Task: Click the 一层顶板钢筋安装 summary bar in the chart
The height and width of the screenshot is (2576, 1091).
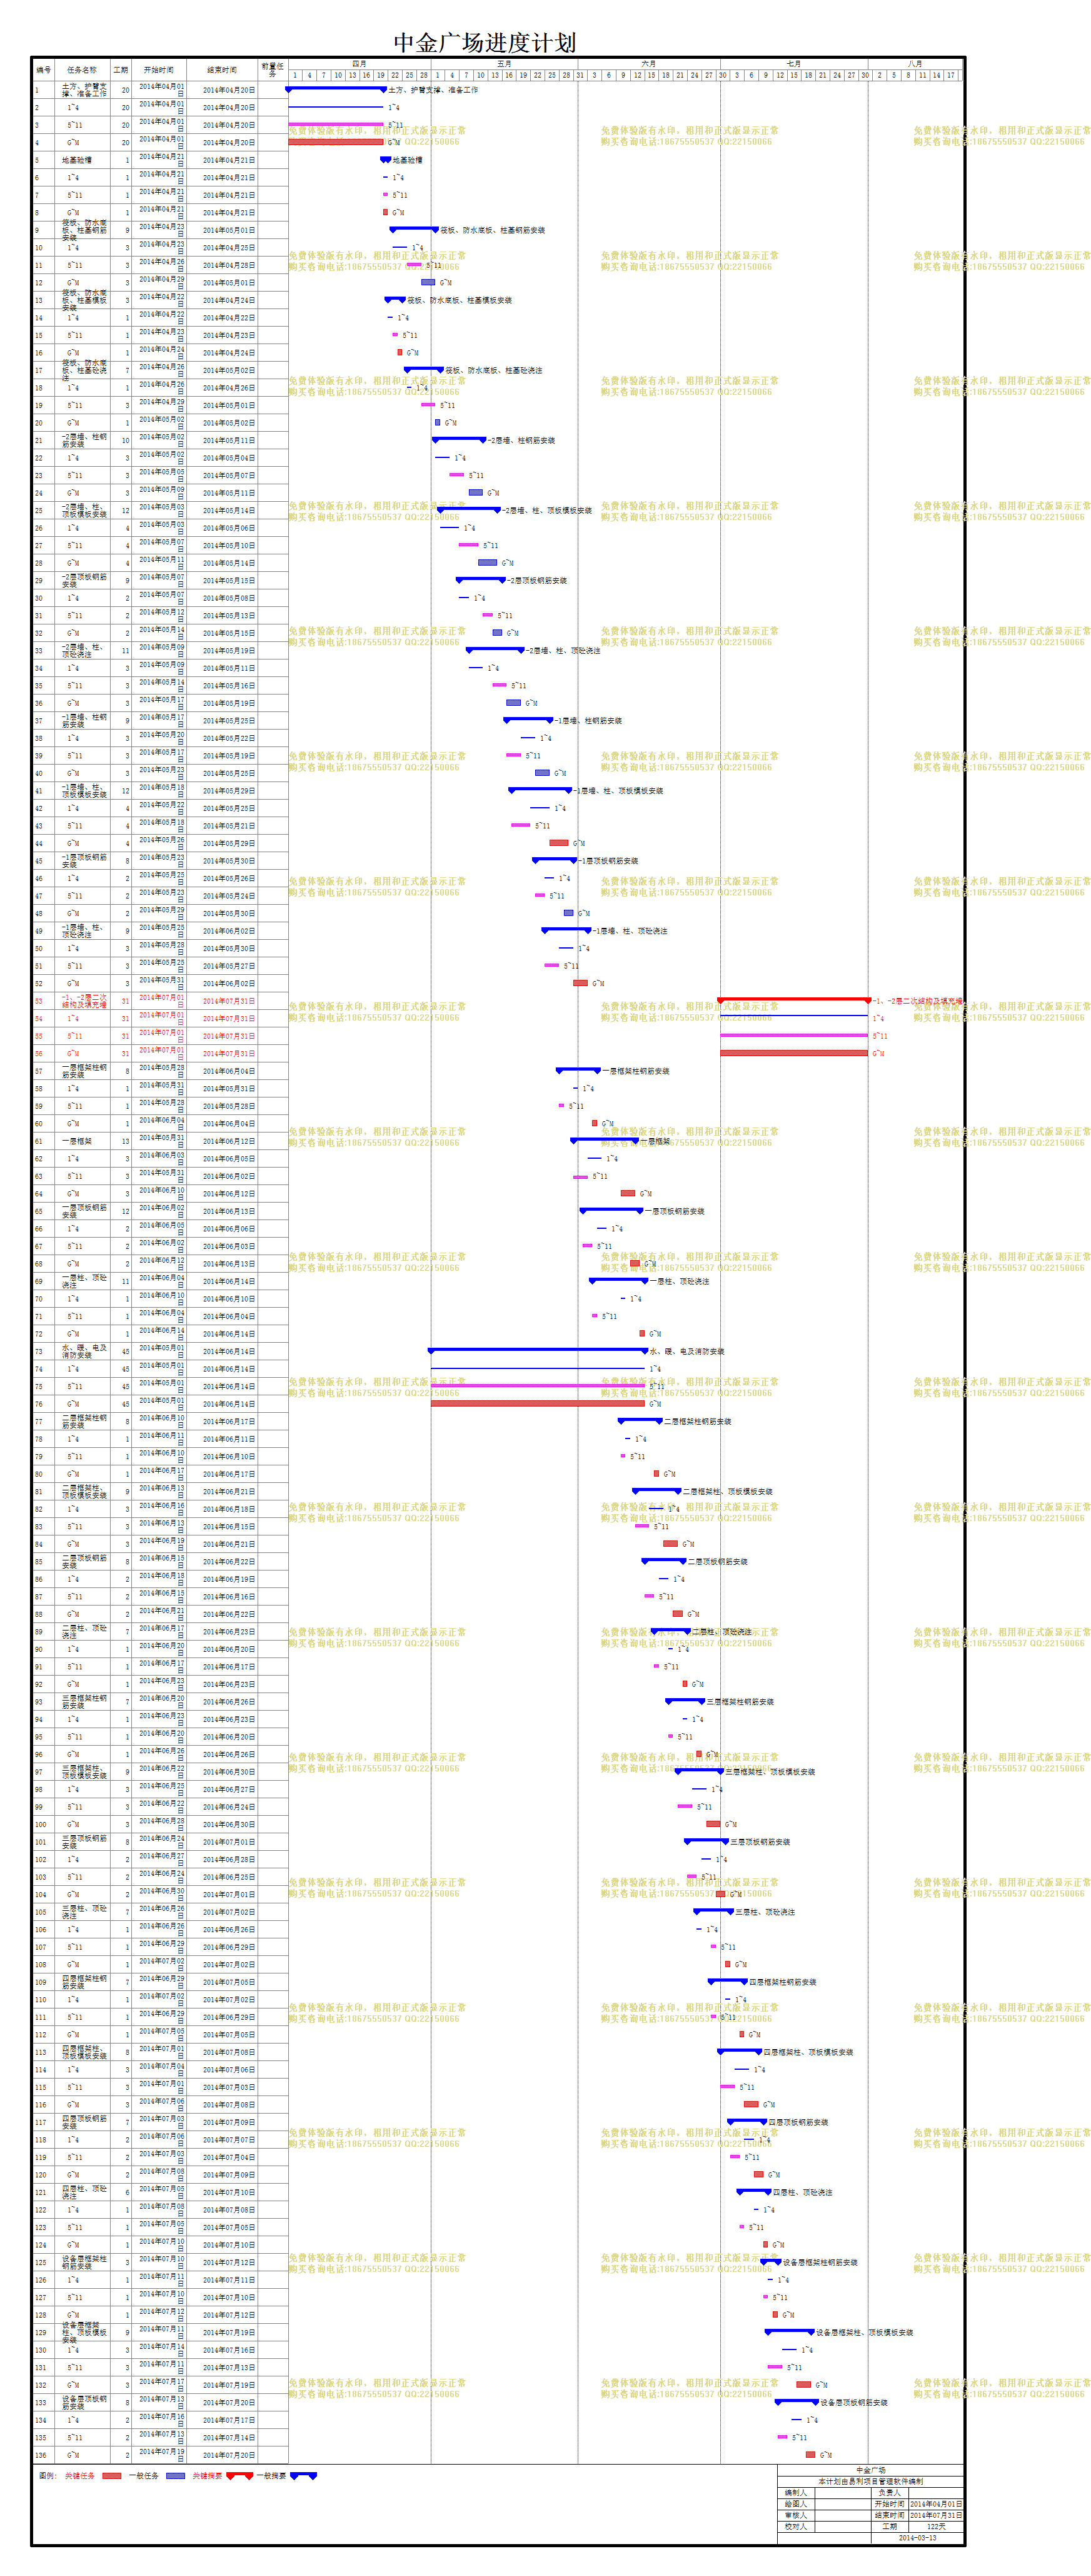Action: pos(611,1210)
